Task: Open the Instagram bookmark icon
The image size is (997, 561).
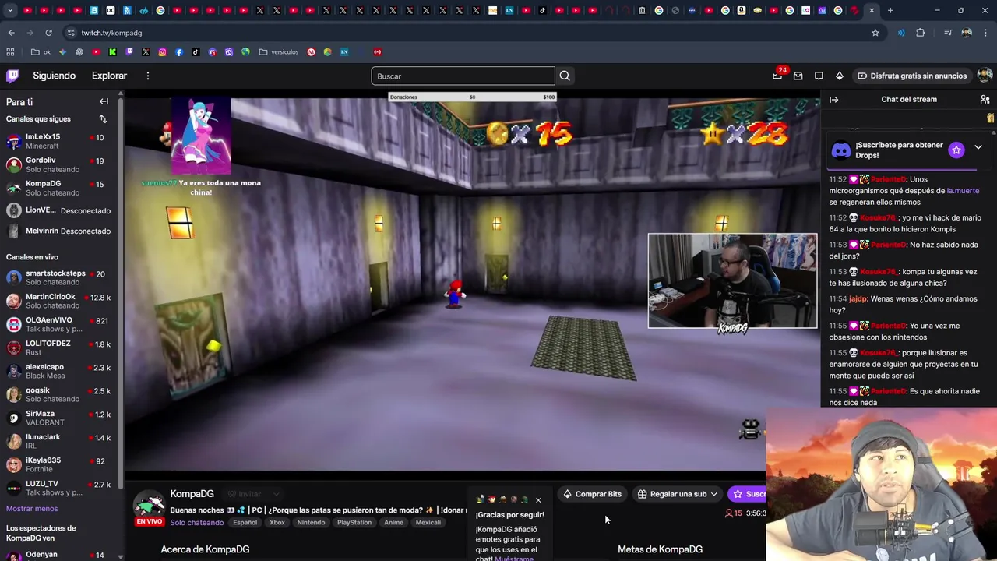Action: [162, 52]
